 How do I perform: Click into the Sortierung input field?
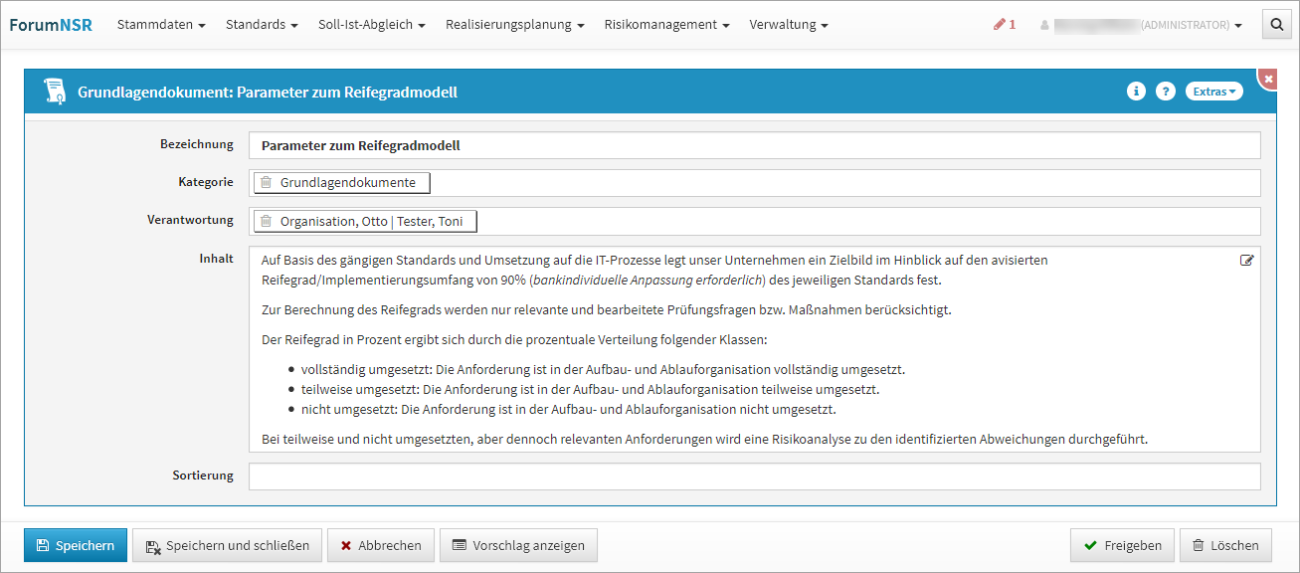(x=754, y=477)
